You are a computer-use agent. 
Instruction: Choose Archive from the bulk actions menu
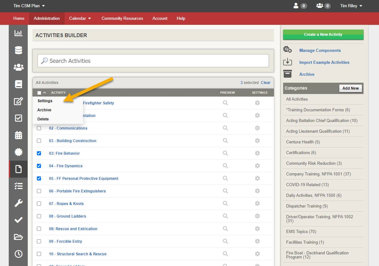coord(44,110)
